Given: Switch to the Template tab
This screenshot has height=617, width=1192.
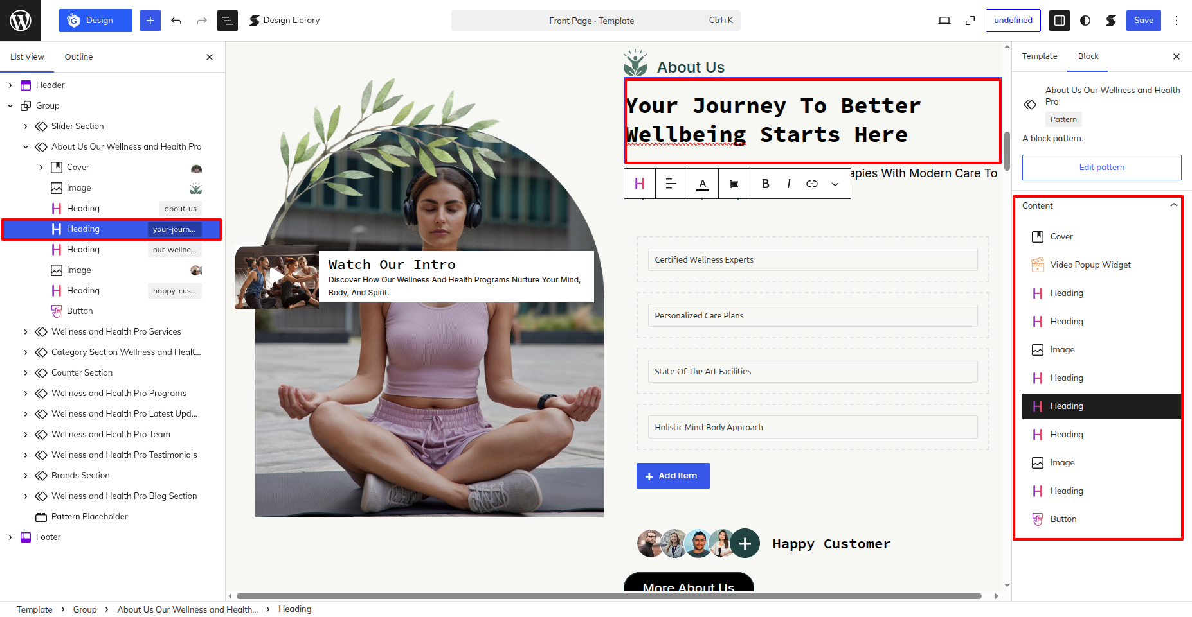Looking at the screenshot, I should tap(1040, 56).
